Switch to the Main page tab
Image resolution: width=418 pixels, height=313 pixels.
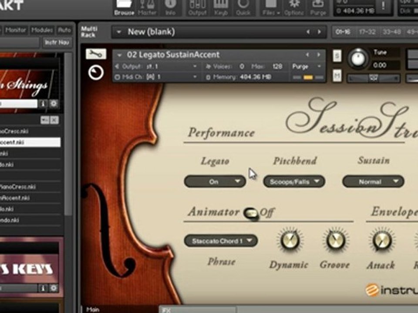point(93,309)
